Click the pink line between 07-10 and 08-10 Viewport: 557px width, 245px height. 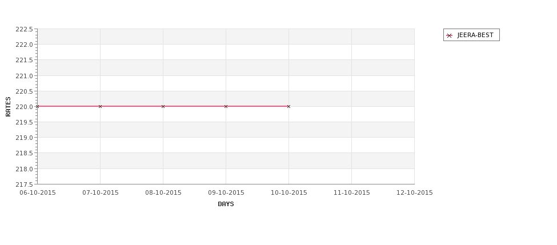(x=131, y=106)
